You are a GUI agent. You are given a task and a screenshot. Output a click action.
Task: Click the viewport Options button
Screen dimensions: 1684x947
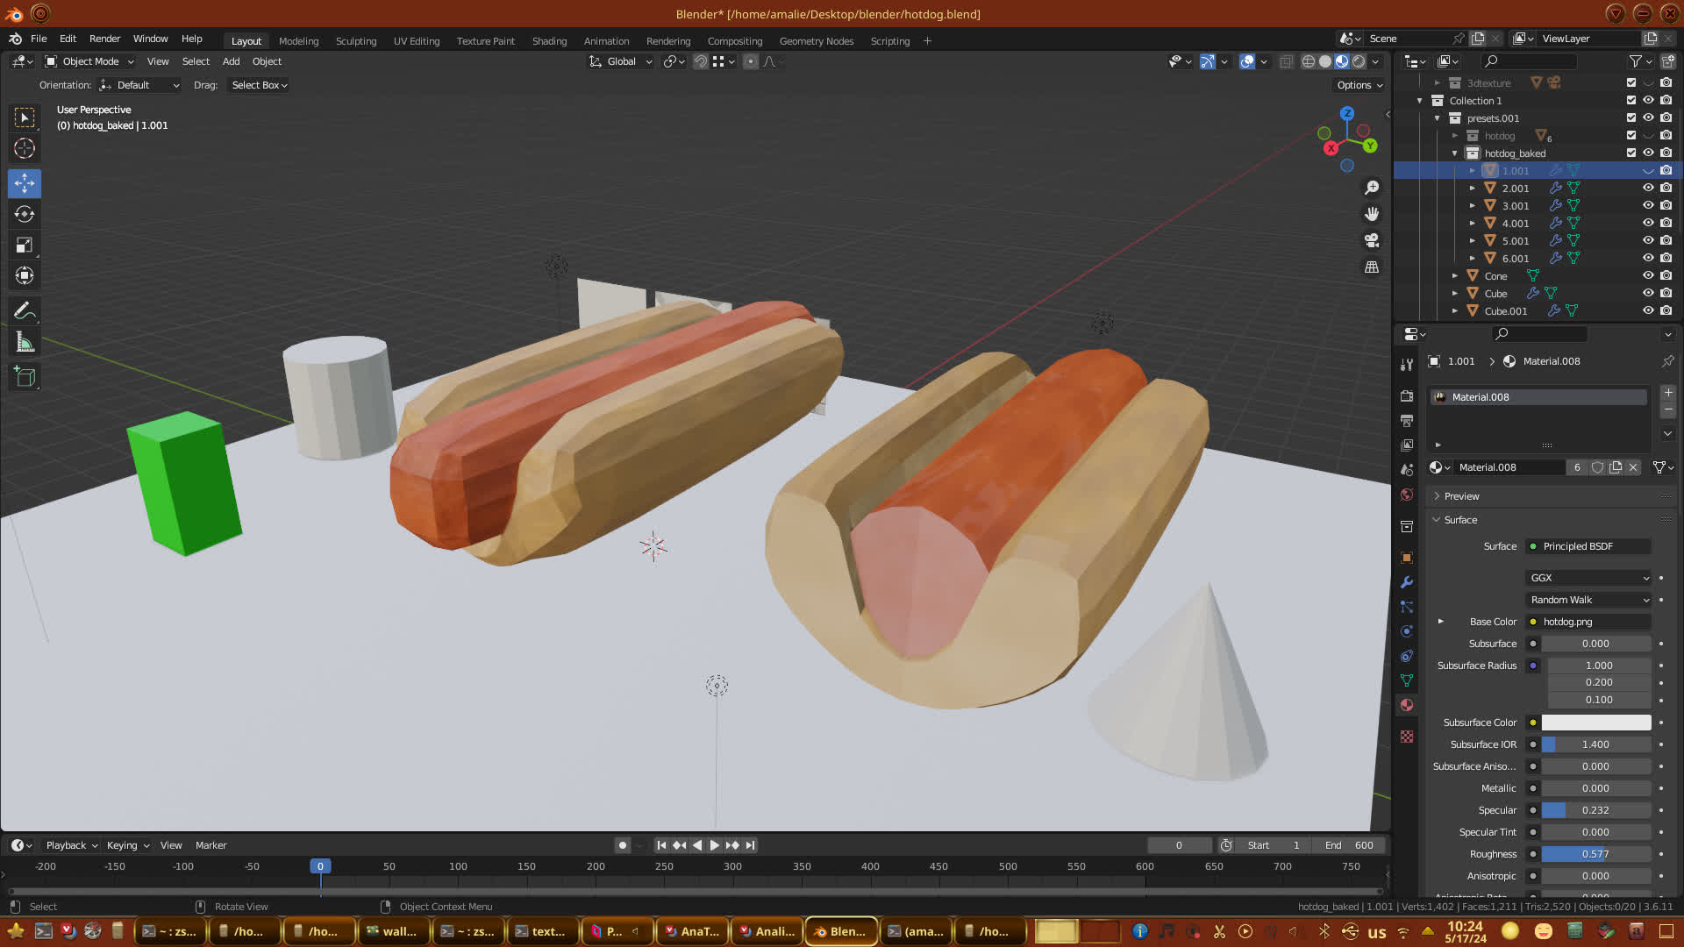[x=1359, y=85]
